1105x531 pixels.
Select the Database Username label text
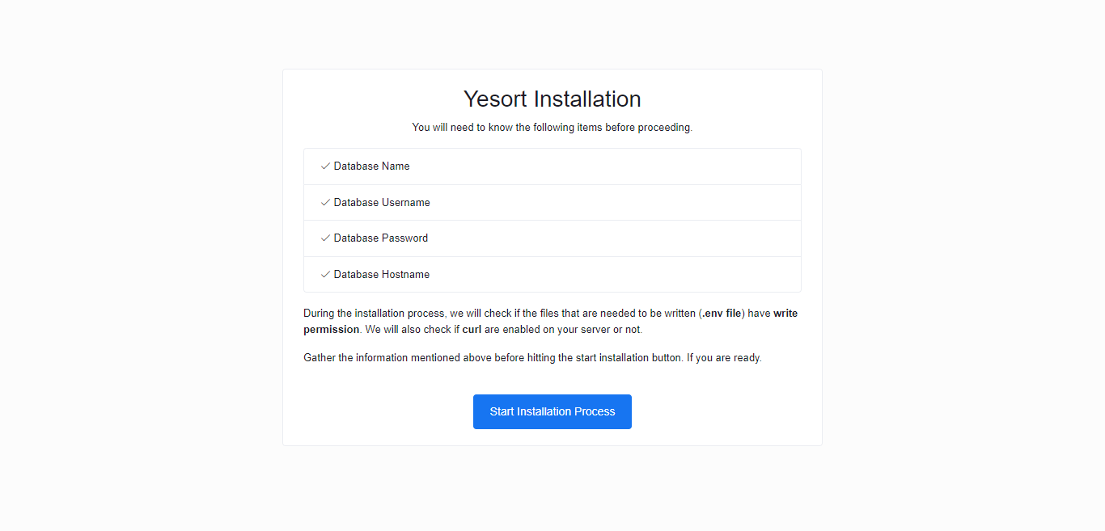(x=382, y=203)
